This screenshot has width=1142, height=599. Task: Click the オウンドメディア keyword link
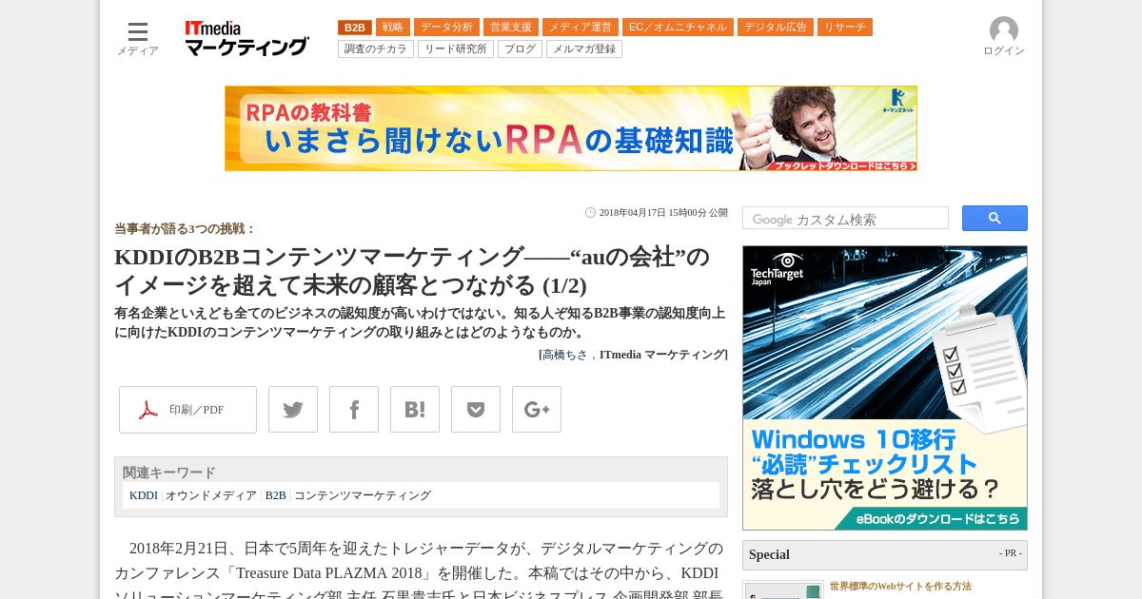[x=211, y=495]
